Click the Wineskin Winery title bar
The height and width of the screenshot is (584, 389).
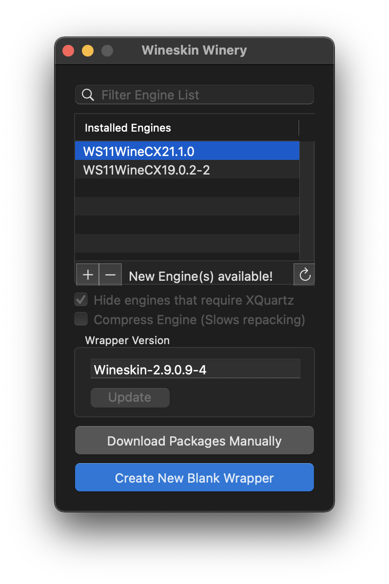click(194, 50)
